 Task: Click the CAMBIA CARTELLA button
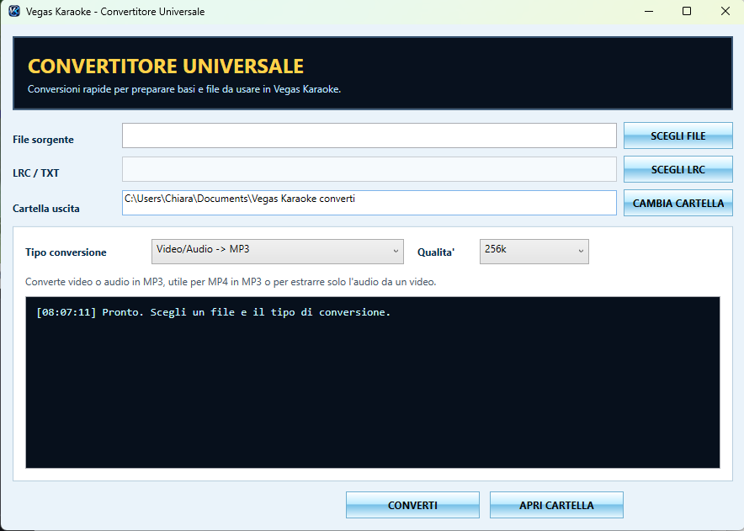point(678,203)
